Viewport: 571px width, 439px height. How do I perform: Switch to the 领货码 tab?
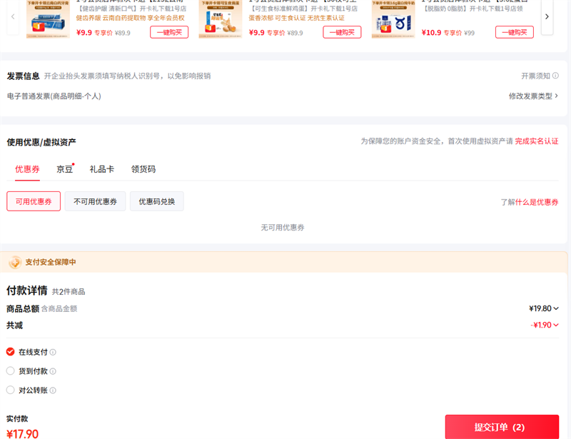[143, 169]
